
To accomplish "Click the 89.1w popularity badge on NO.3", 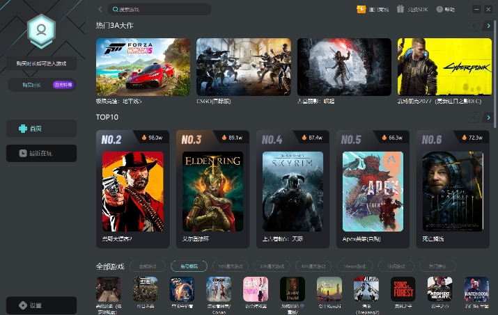I will [x=232, y=138].
